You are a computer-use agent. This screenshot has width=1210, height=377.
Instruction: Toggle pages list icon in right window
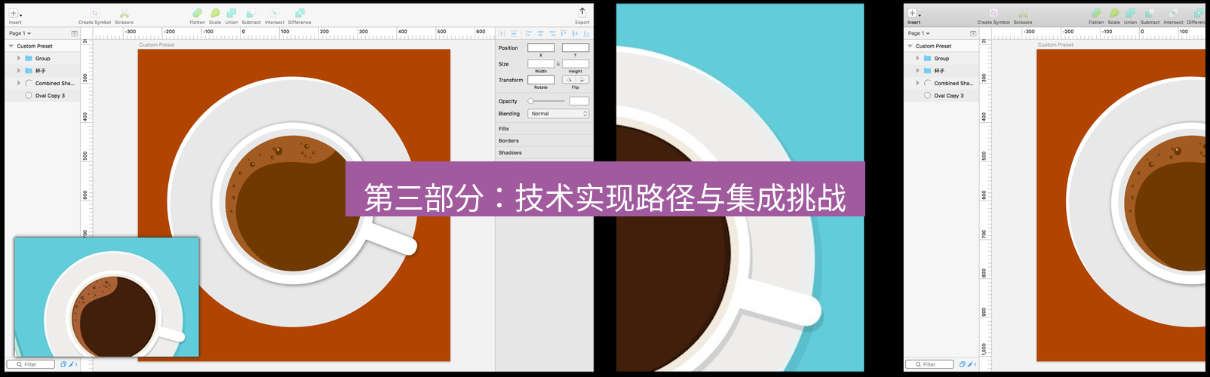pyautogui.click(x=973, y=33)
